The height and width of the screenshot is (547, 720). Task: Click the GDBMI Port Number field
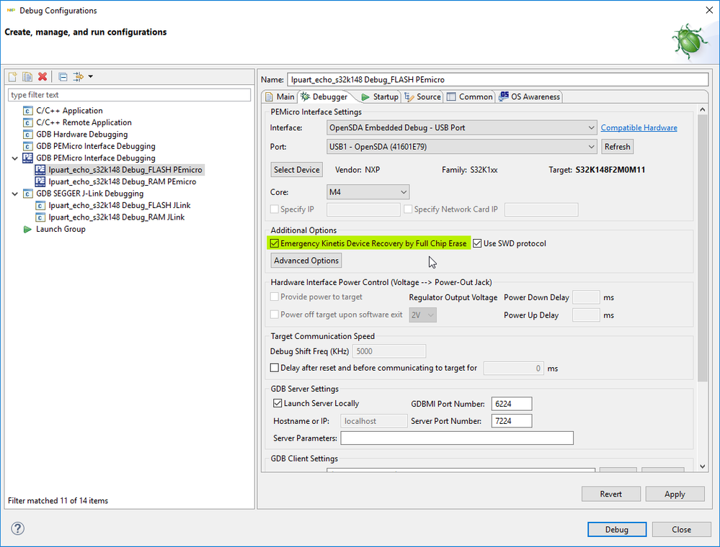[512, 404]
